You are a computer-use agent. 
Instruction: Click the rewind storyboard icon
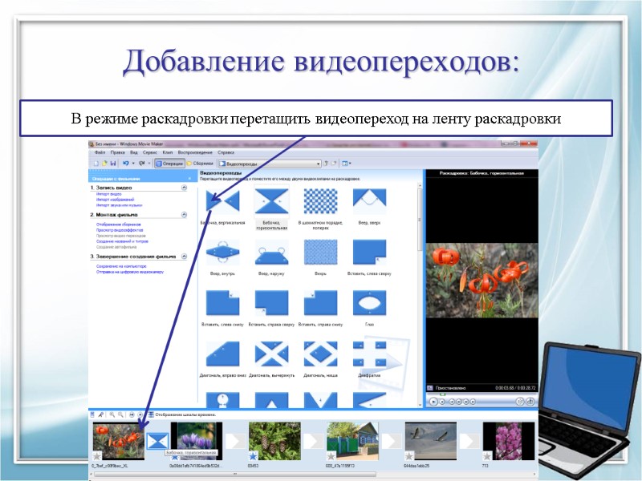coord(132,414)
